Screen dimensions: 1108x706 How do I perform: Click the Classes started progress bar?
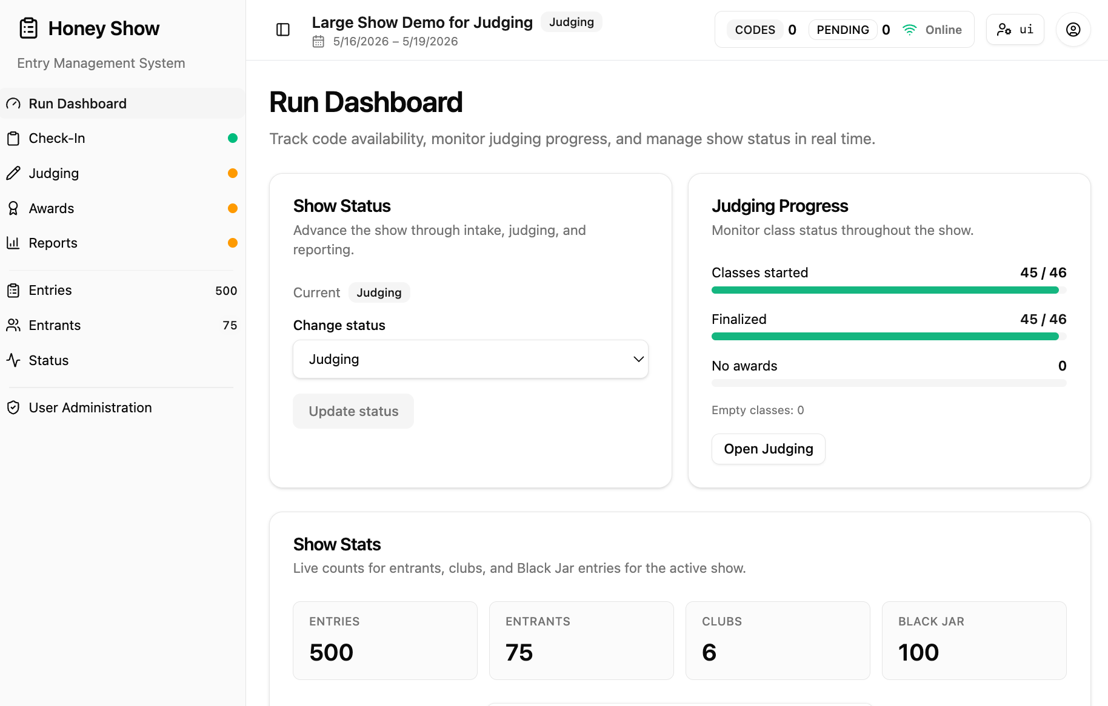(x=889, y=290)
